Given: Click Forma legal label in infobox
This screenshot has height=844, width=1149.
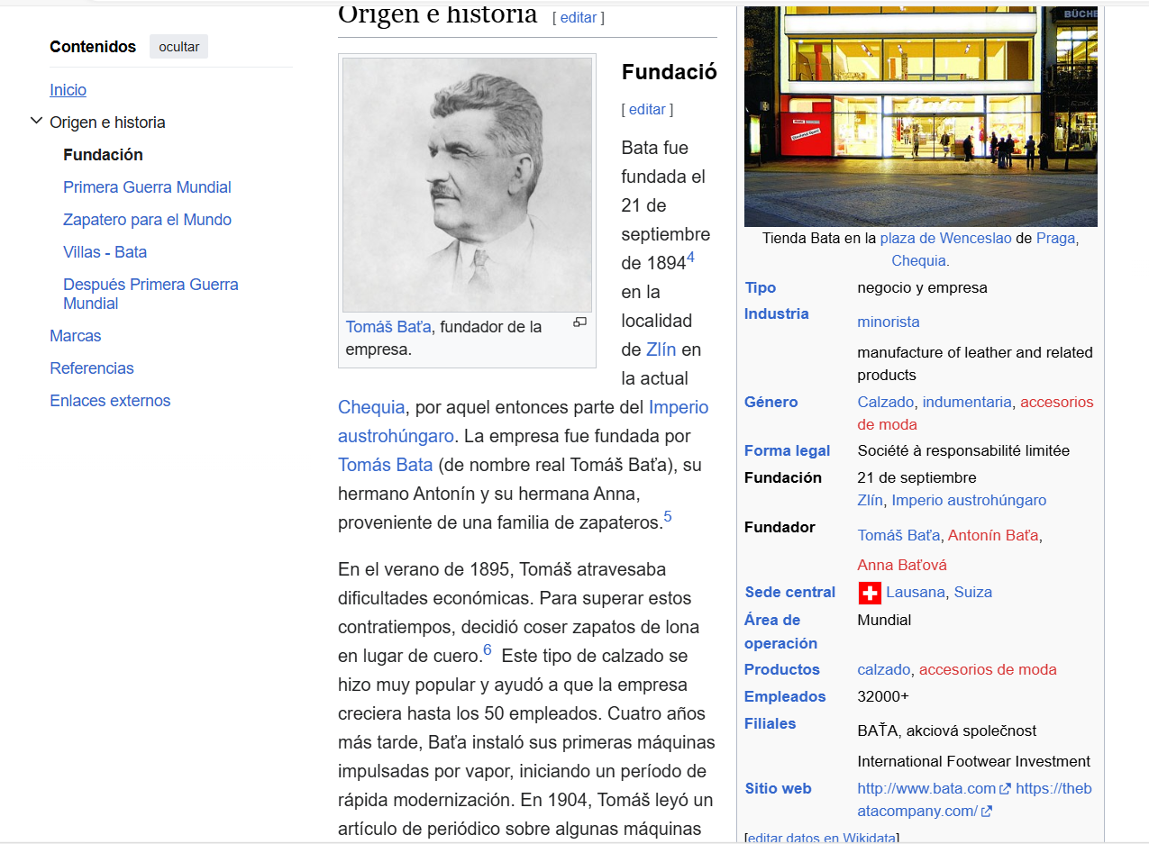Looking at the screenshot, I should click(x=787, y=451).
